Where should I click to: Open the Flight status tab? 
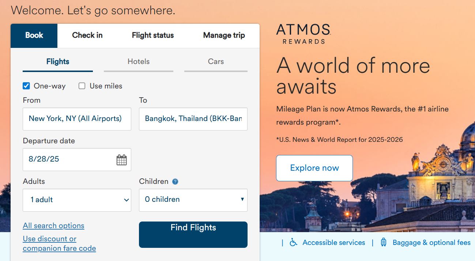[153, 35]
